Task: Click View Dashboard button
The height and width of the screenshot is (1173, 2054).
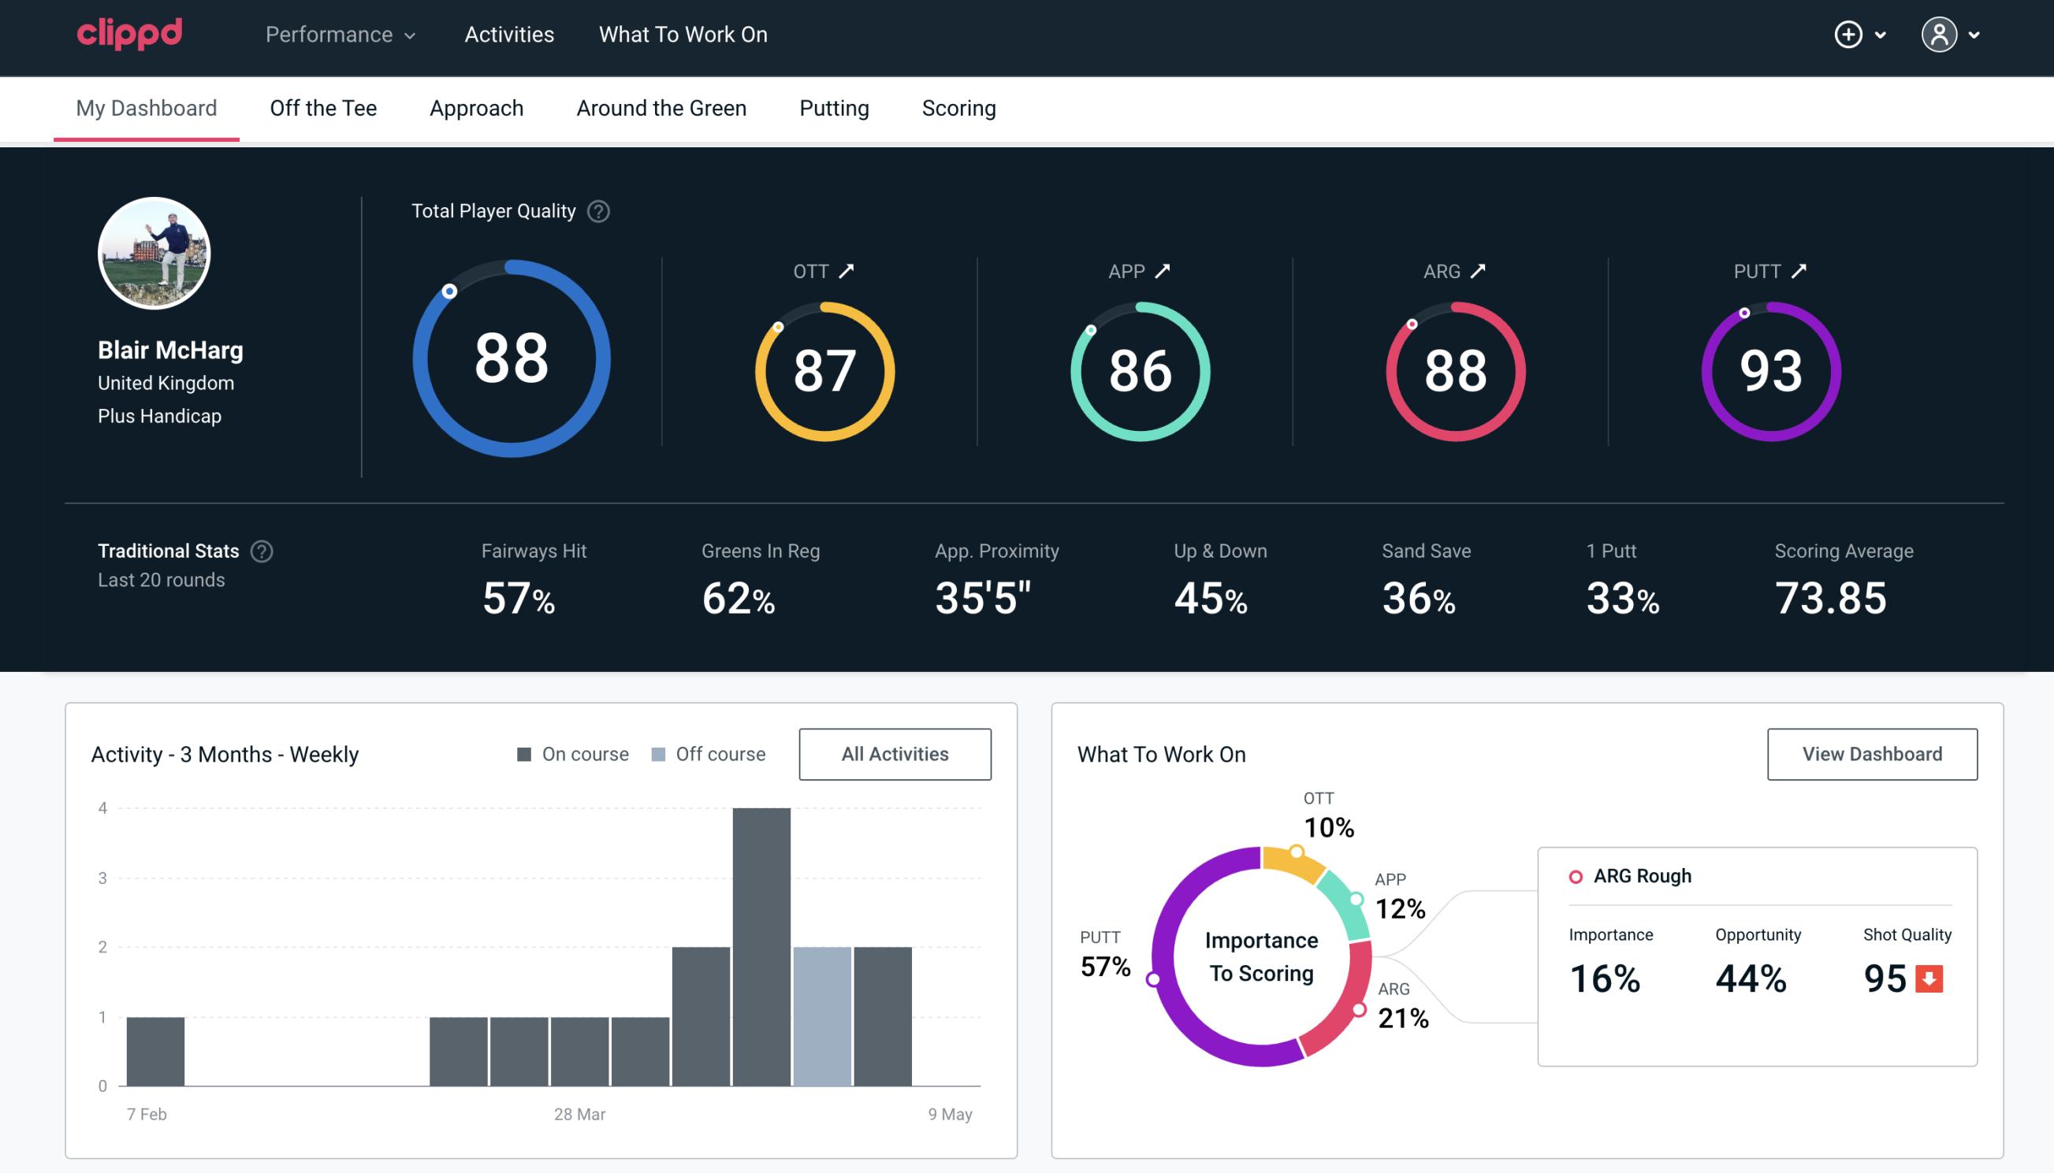Action: tap(1872, 754)
